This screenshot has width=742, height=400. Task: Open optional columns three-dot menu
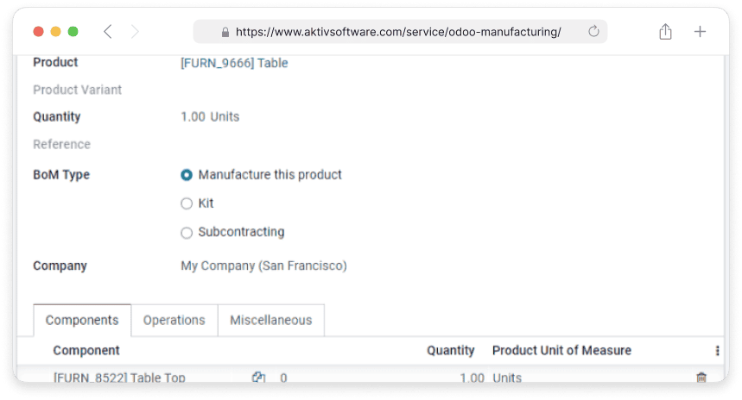(x=717, y=351)
